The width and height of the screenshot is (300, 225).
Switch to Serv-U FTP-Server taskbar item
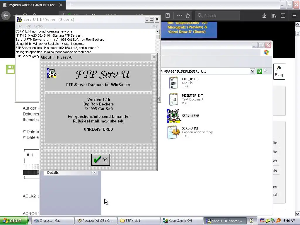(x=225, y=221)
